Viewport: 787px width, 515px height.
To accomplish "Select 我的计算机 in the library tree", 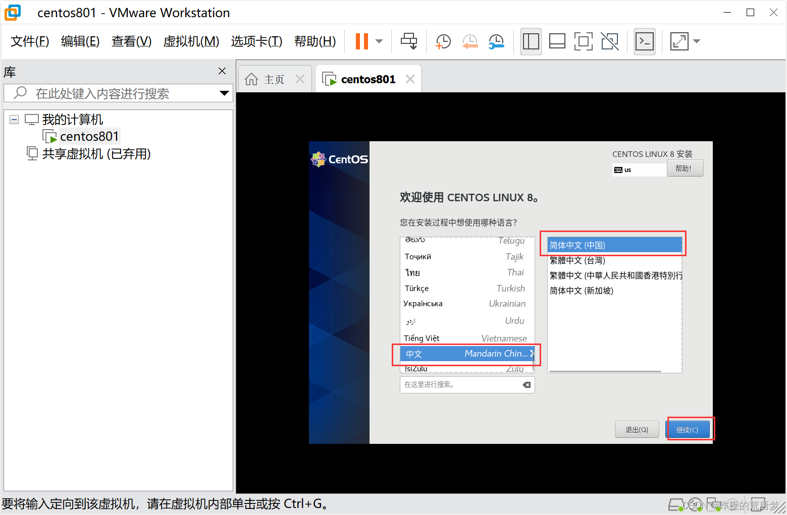I will 72,120.
